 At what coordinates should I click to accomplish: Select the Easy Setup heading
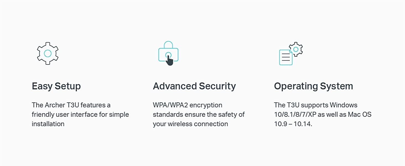tap(56, 86)
